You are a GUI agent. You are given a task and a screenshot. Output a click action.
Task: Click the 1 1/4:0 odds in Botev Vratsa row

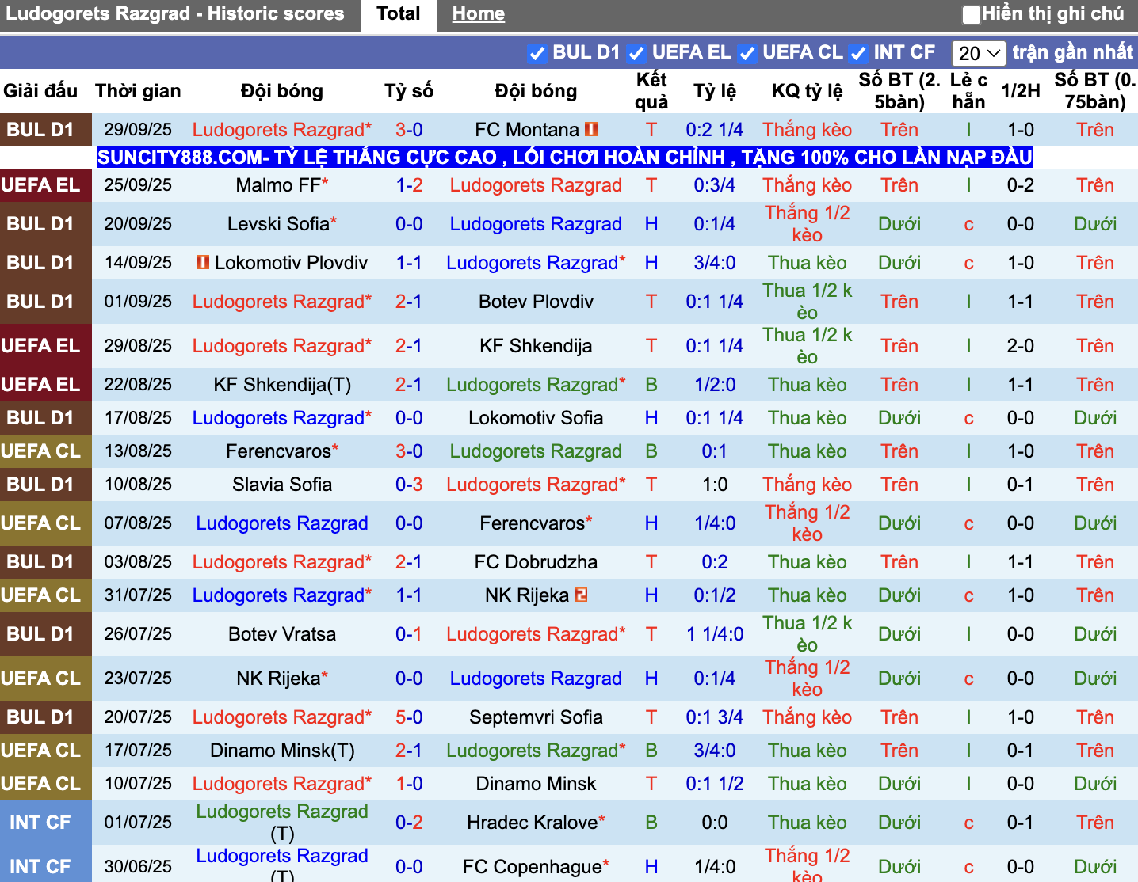click(x=715, y=633)
